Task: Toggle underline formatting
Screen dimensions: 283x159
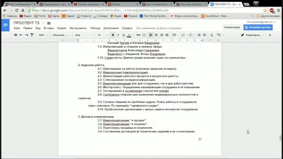Action: coord(123,35)
